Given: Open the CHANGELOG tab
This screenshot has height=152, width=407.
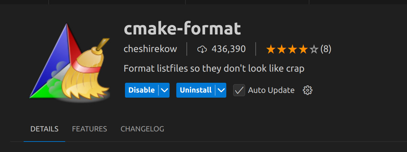Looking at the screenshot, I should click(x=142, y=129).
